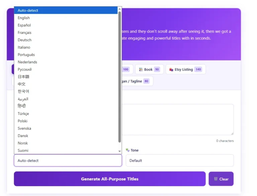The width and height of the screenshot is (257, 196).
Task: Choose the Italiano option
Action: (x=24, y=47)
